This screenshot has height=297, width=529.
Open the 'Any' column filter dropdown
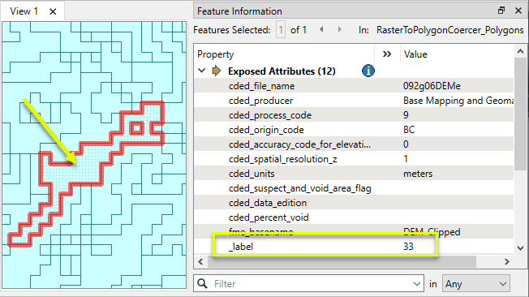[476, 283]
